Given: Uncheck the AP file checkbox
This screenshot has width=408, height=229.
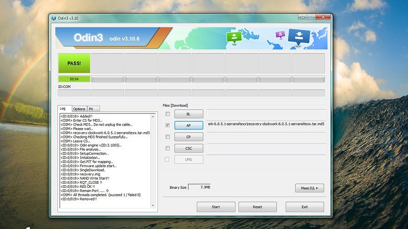Looking at the screenshot, I should 167,125.
